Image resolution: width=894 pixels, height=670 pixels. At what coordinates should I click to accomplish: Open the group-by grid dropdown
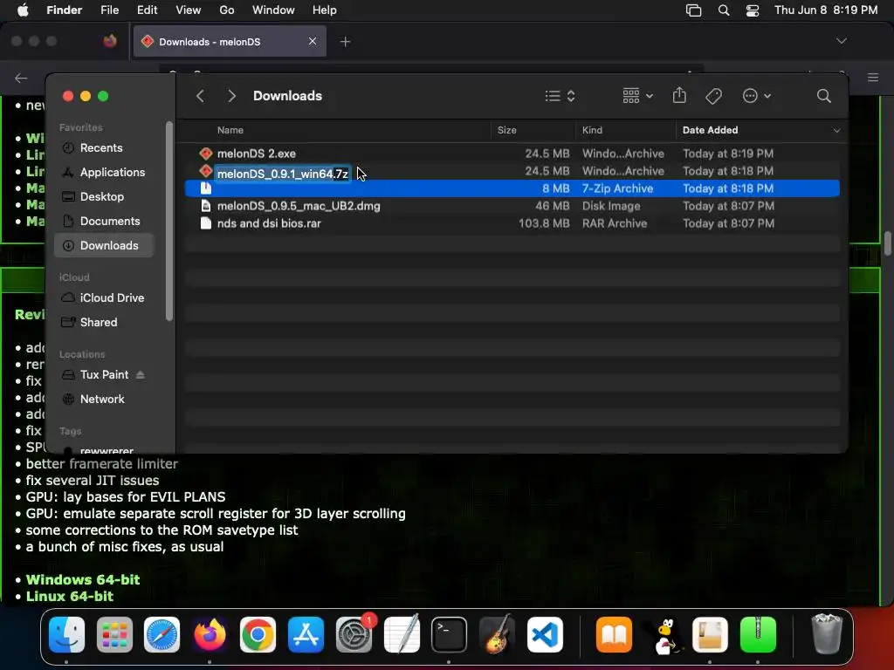(637, 96)
